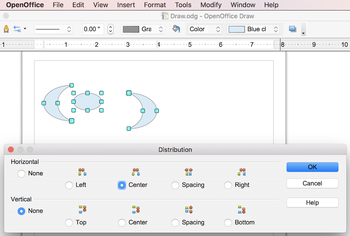Select Horizontal Spacing radio button

[x=175, y=185]
